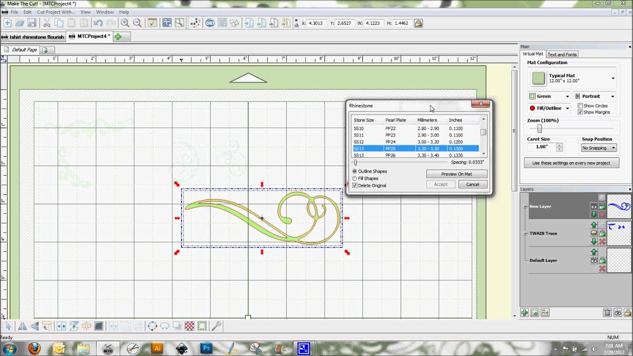Open the Fill/Outline display dropdown
Image resolution: width=633 pixels, height=356 pixels.
tap(549, 108)
